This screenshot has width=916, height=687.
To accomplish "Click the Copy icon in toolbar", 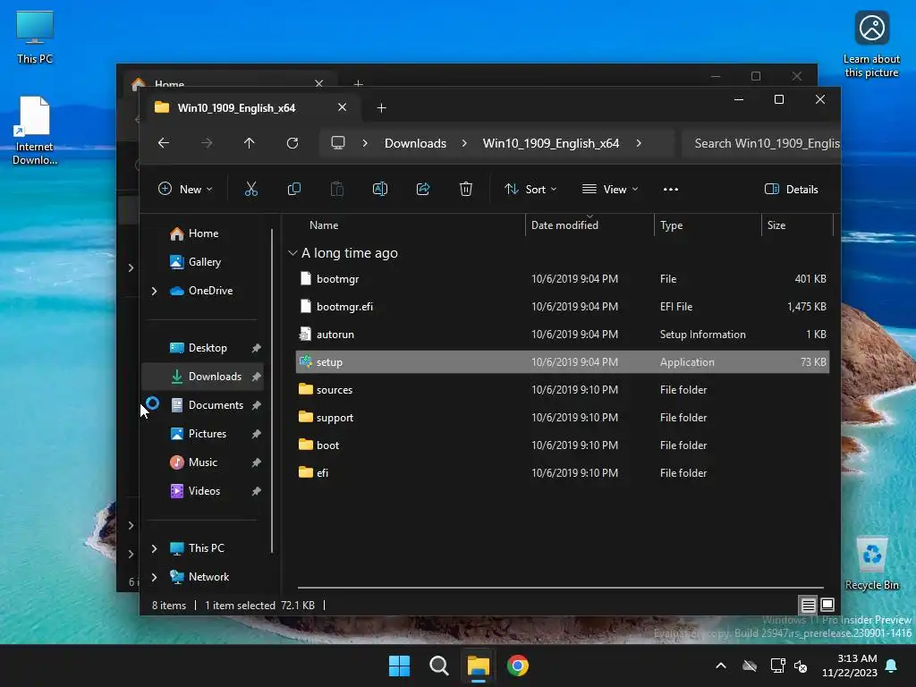I will tap(293, 190).
